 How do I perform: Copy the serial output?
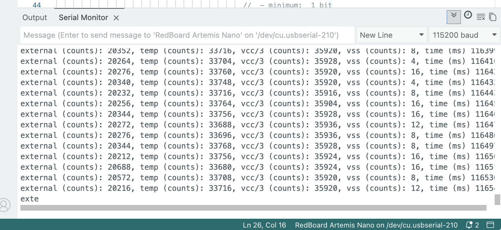coord(493,17)
